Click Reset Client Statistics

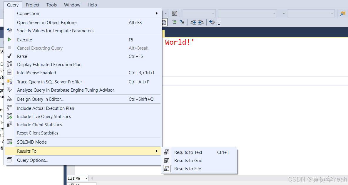(38, 133)
